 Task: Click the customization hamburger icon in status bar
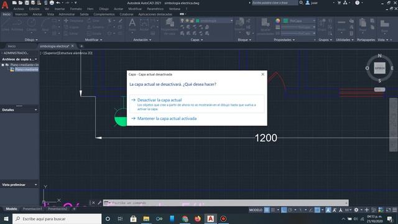pos(394,210)
